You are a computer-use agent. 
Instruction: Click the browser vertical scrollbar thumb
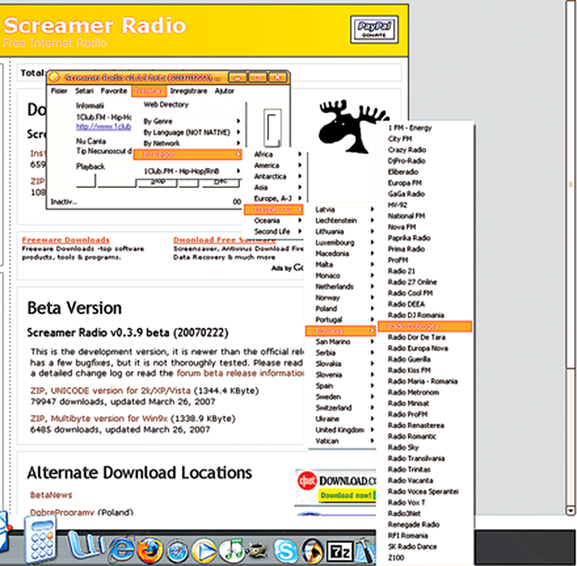[x=571, y=184]
